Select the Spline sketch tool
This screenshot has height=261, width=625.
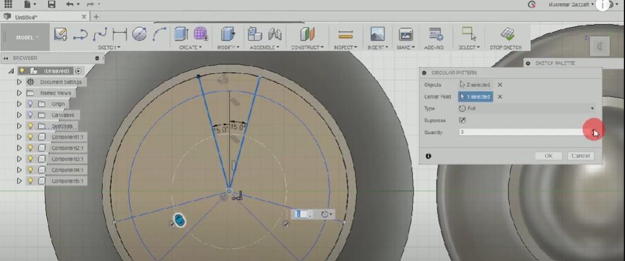(x=99, y=34)
